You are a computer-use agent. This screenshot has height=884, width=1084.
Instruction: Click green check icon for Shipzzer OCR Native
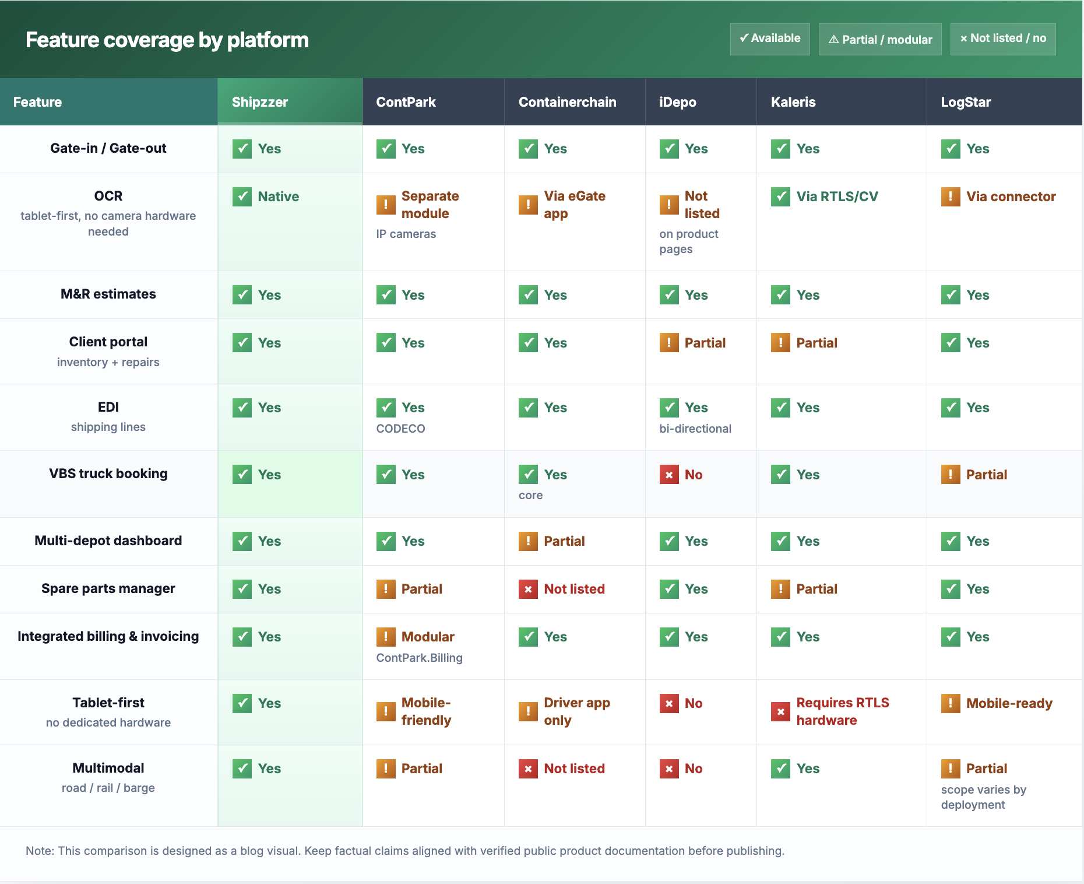[x=242, y=197]
